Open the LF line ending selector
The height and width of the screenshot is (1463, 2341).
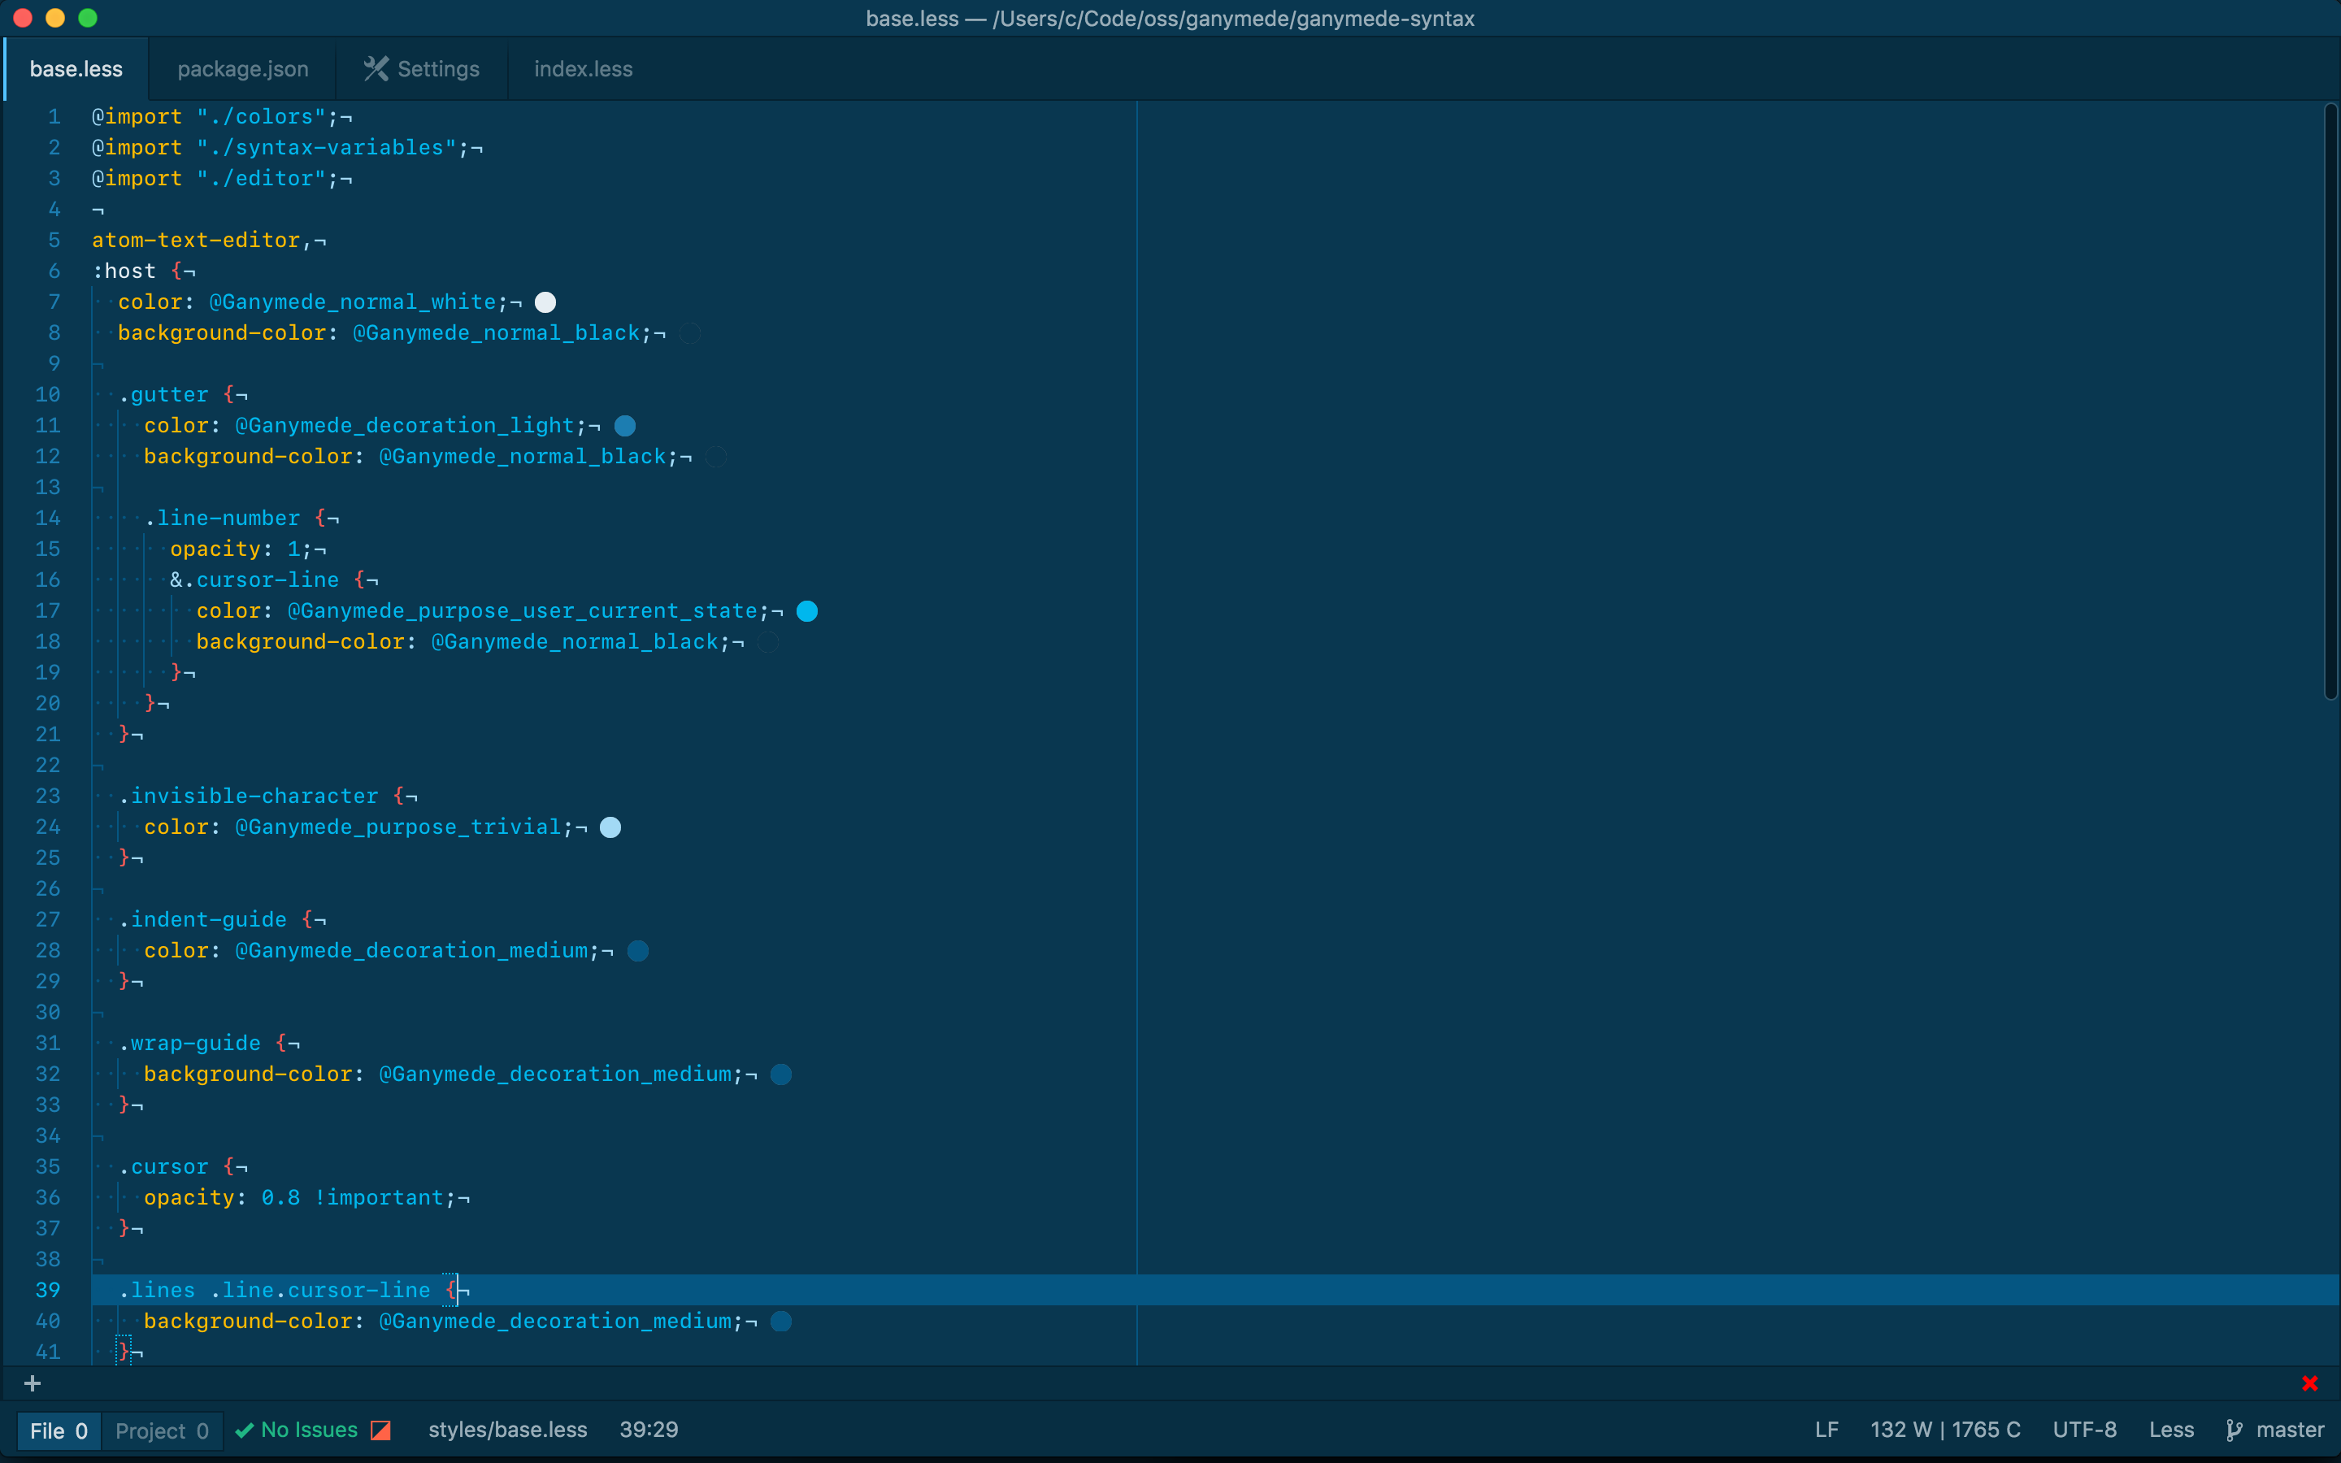[1826, 1430]
